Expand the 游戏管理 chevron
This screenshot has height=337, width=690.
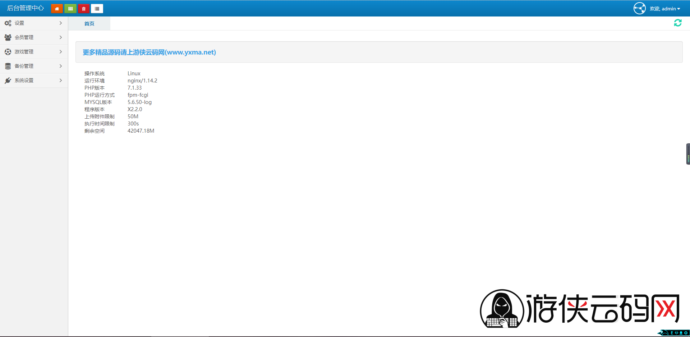pos(61,52)
